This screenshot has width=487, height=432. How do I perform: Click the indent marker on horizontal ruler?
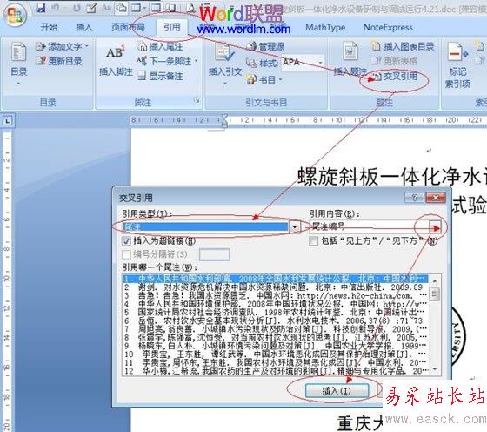224,121
